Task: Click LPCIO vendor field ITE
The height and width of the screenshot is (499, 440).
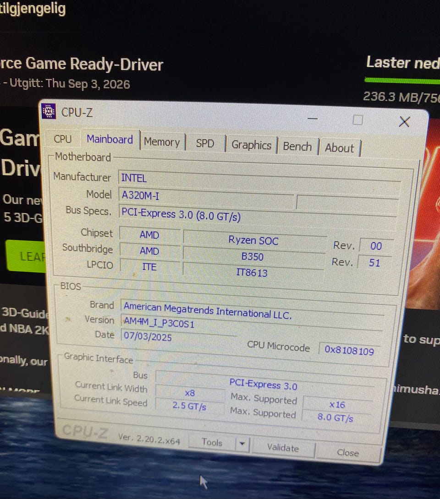Action: 149,267
